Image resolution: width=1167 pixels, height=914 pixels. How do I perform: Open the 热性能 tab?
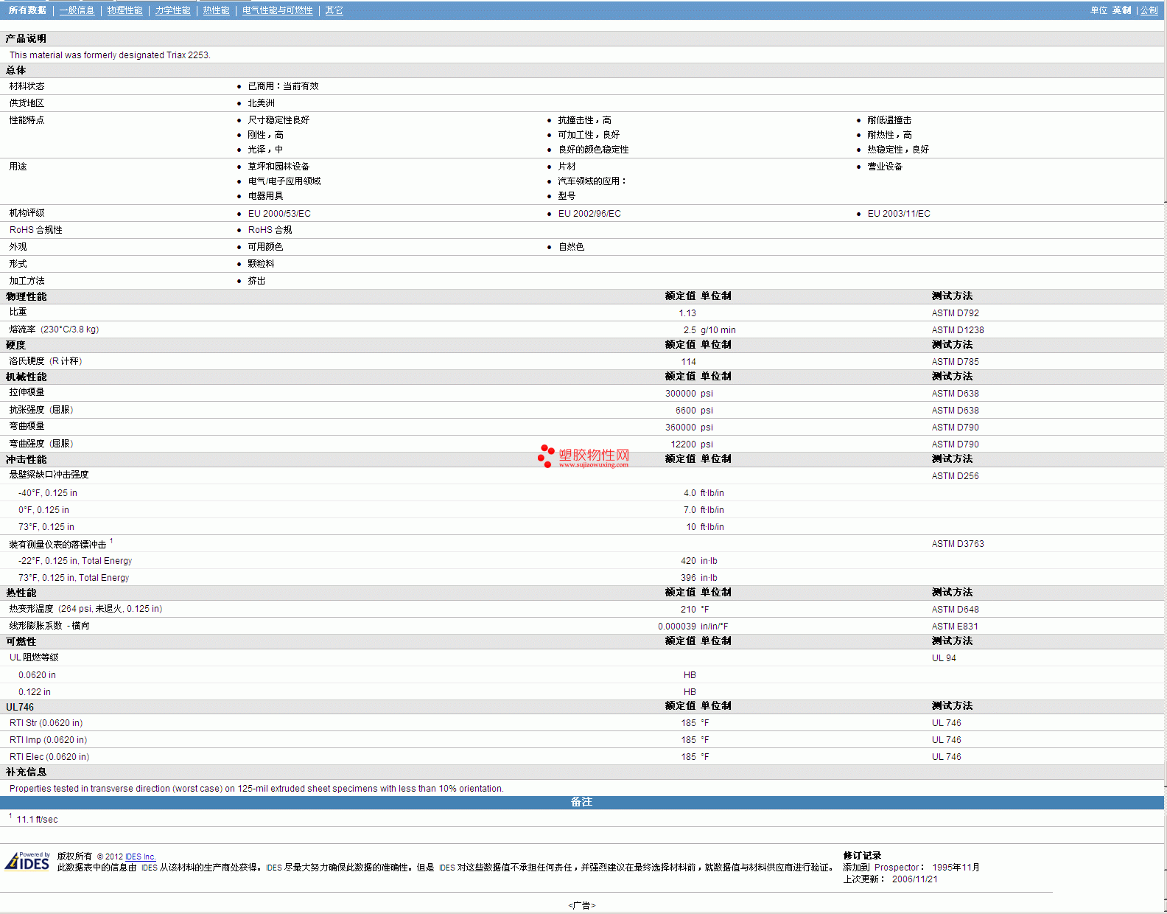tap(216, 10)
